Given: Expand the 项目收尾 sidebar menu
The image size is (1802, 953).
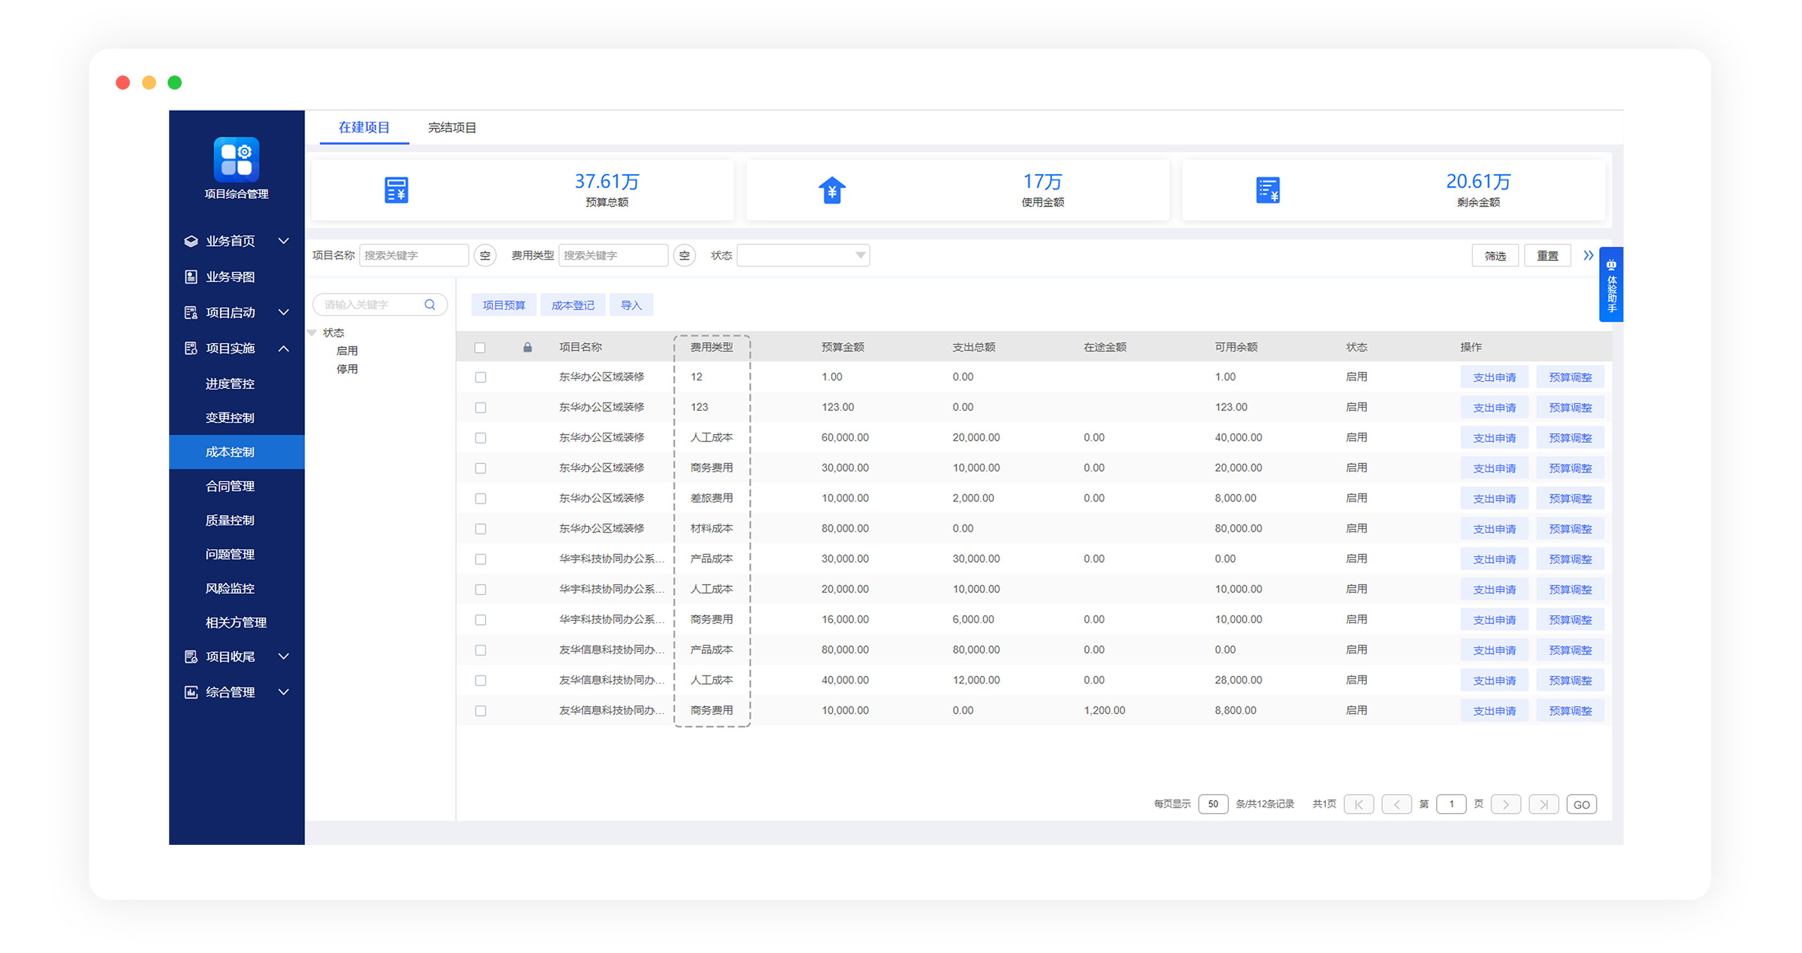Looking at the screenshot, I should 283,656.
